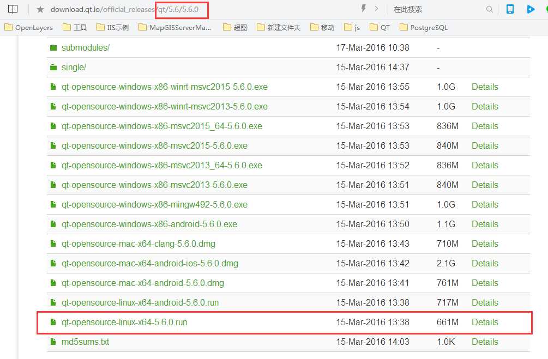Download qt-opensource-mac-x64-android-ios-5.6.0.dmg

[x=150, y=263]
